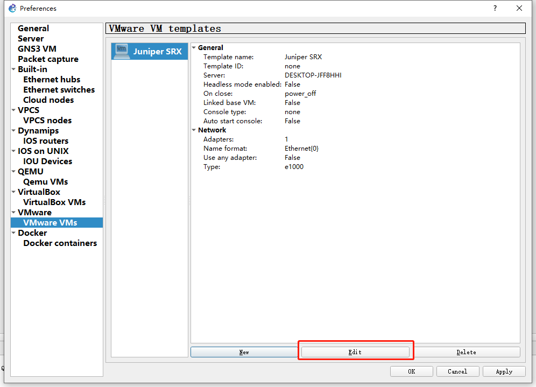The image size is (536, 387).
Task: Collapse the Docker tree section
Action: (13, 233)
